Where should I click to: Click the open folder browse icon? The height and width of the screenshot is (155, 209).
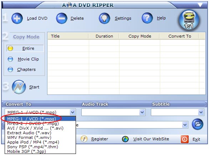pos(198,124)
